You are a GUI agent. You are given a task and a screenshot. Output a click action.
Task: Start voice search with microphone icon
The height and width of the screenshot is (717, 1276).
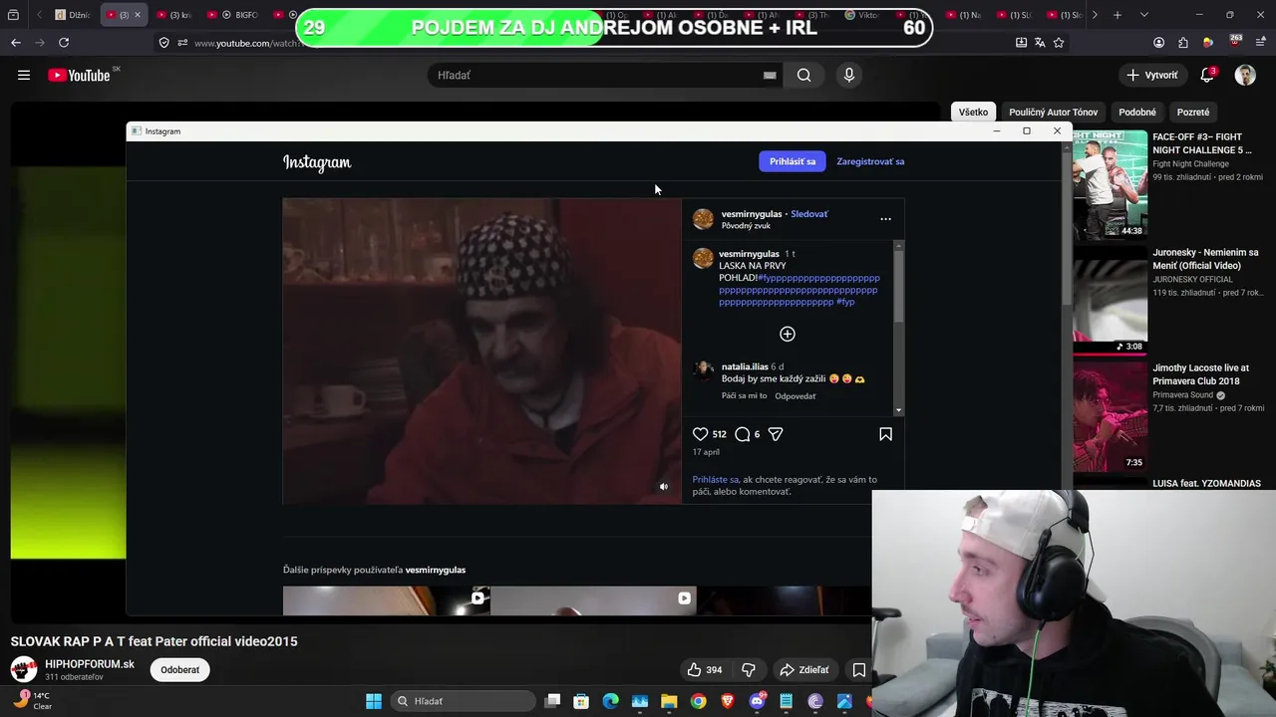[x=849, y=75]
